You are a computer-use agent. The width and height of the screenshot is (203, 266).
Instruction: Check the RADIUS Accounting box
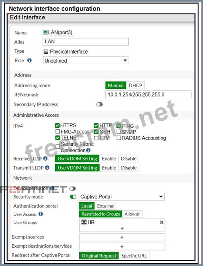pyautogui.click(x=119, y=138)
